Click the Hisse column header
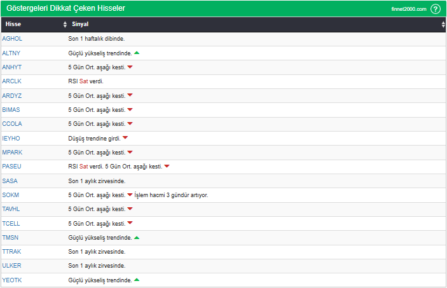This screenshot has width=447, height=288. pos(13,24)
